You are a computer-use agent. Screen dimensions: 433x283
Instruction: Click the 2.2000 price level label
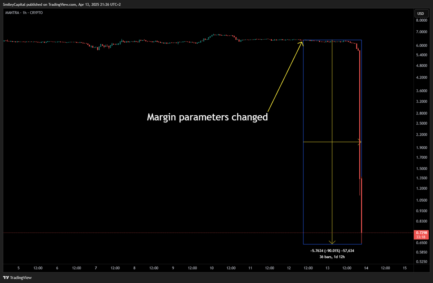tap(422, 135)
